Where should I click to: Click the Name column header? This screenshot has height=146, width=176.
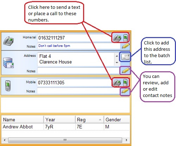click(23, 120)
